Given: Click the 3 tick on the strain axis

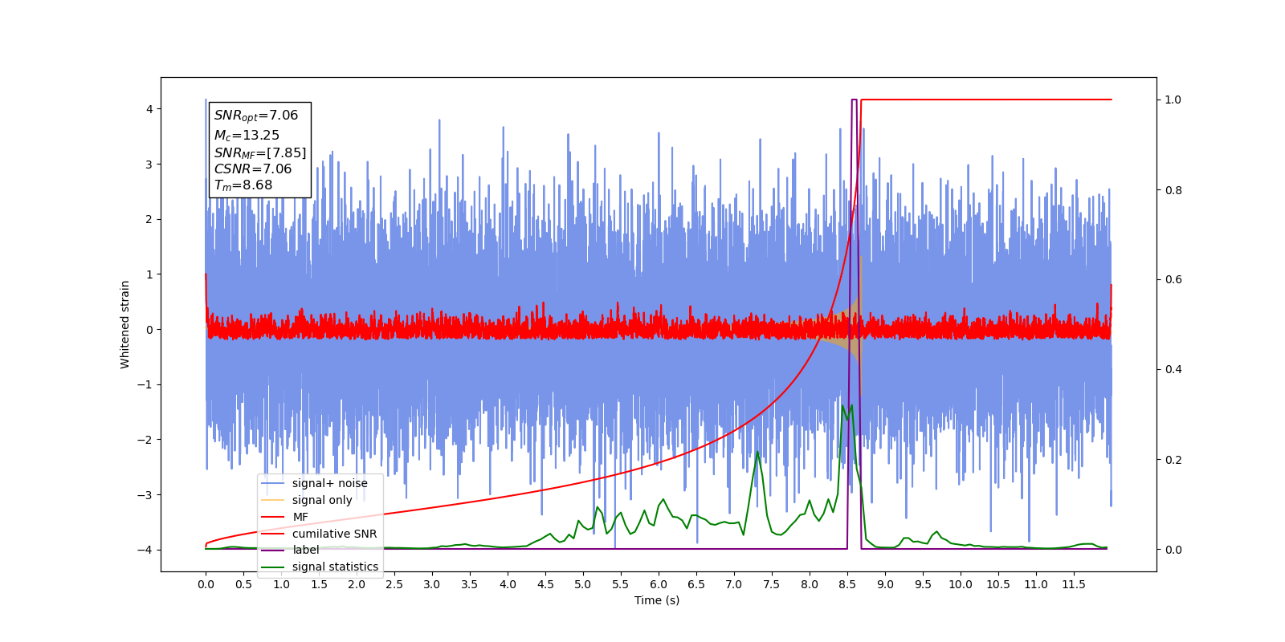Looking at the screenshot, I should (x=149, y=165).
